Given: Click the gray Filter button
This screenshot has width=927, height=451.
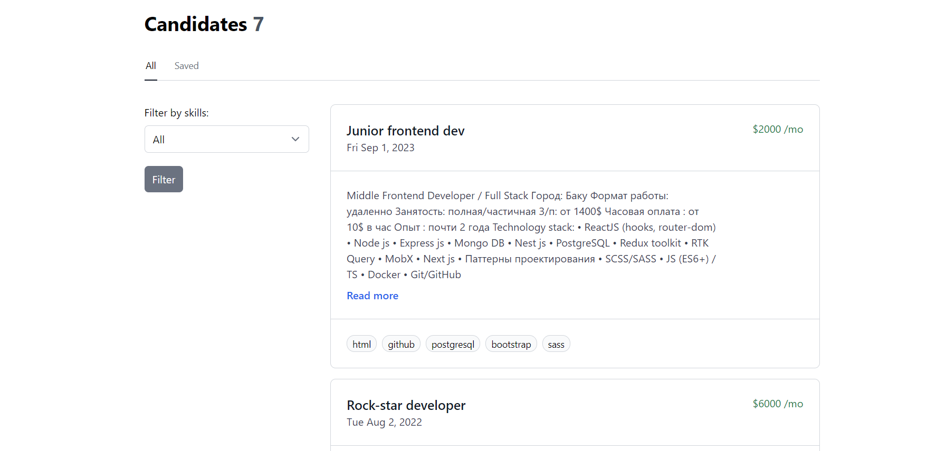Looking at the screenshot, I should (164, 179).
